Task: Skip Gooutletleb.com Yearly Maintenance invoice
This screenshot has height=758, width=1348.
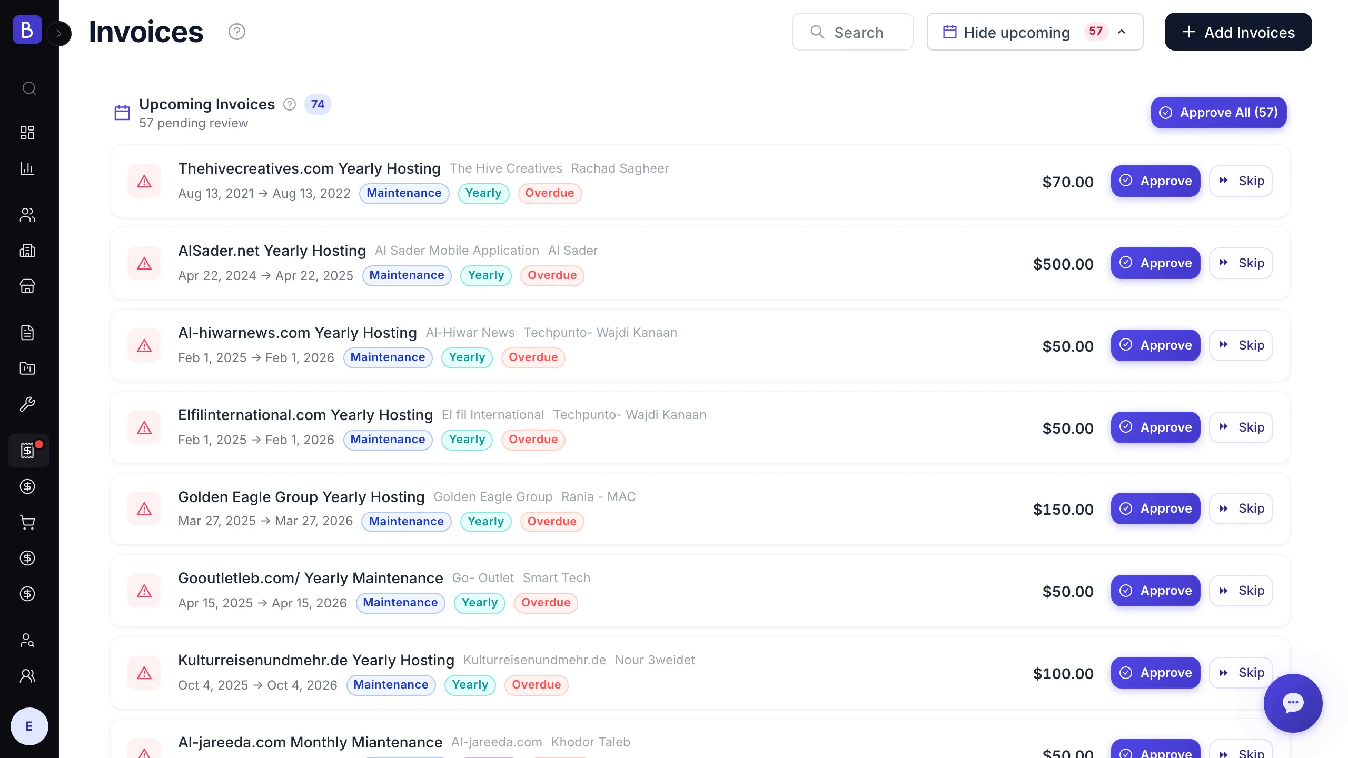Action: coord(1241,591)
